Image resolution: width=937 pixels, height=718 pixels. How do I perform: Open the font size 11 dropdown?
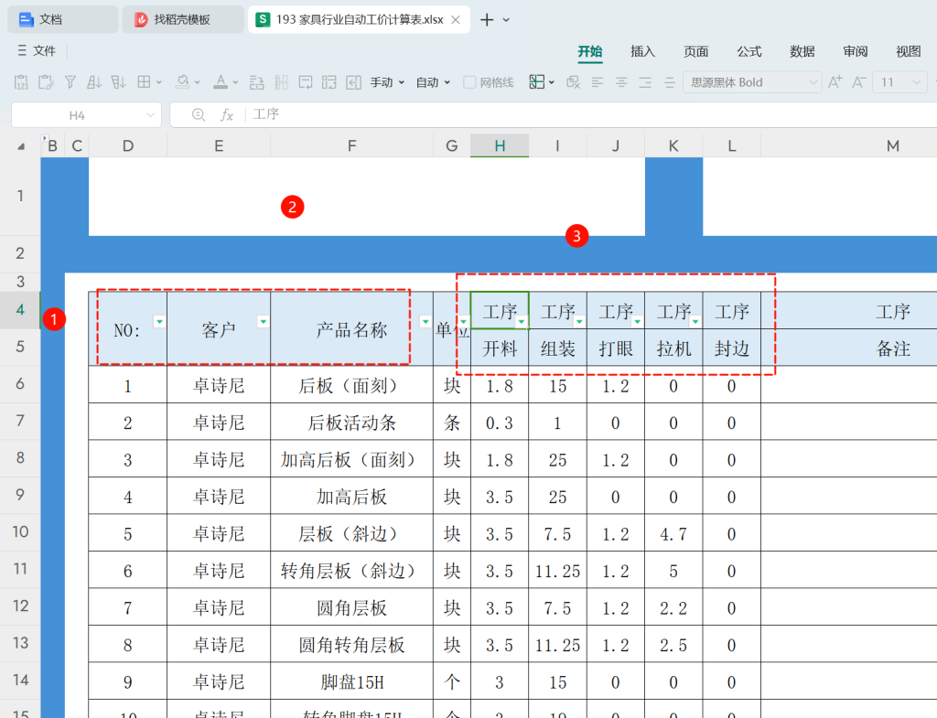click(x=916, y=82)
